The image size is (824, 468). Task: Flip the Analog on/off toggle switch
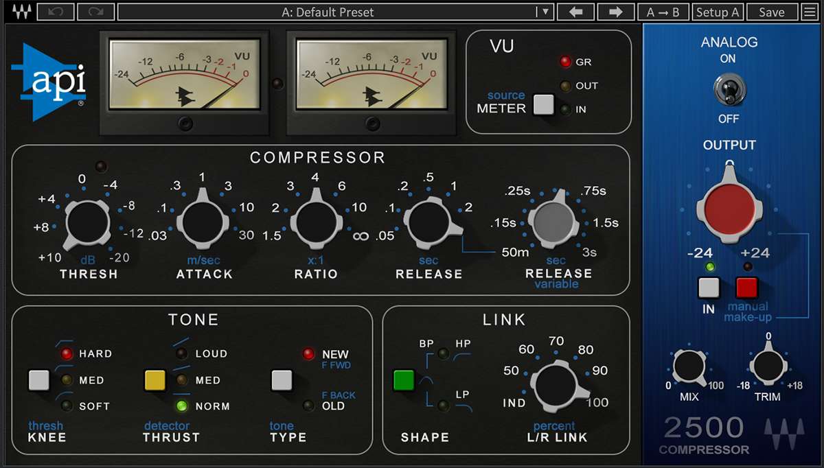[x=729, y=89]
